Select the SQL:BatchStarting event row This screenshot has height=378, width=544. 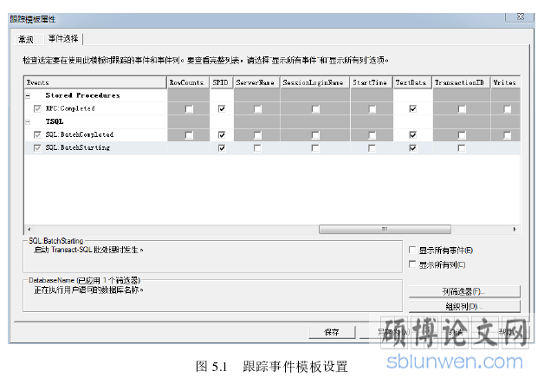(x=272, y=148)
